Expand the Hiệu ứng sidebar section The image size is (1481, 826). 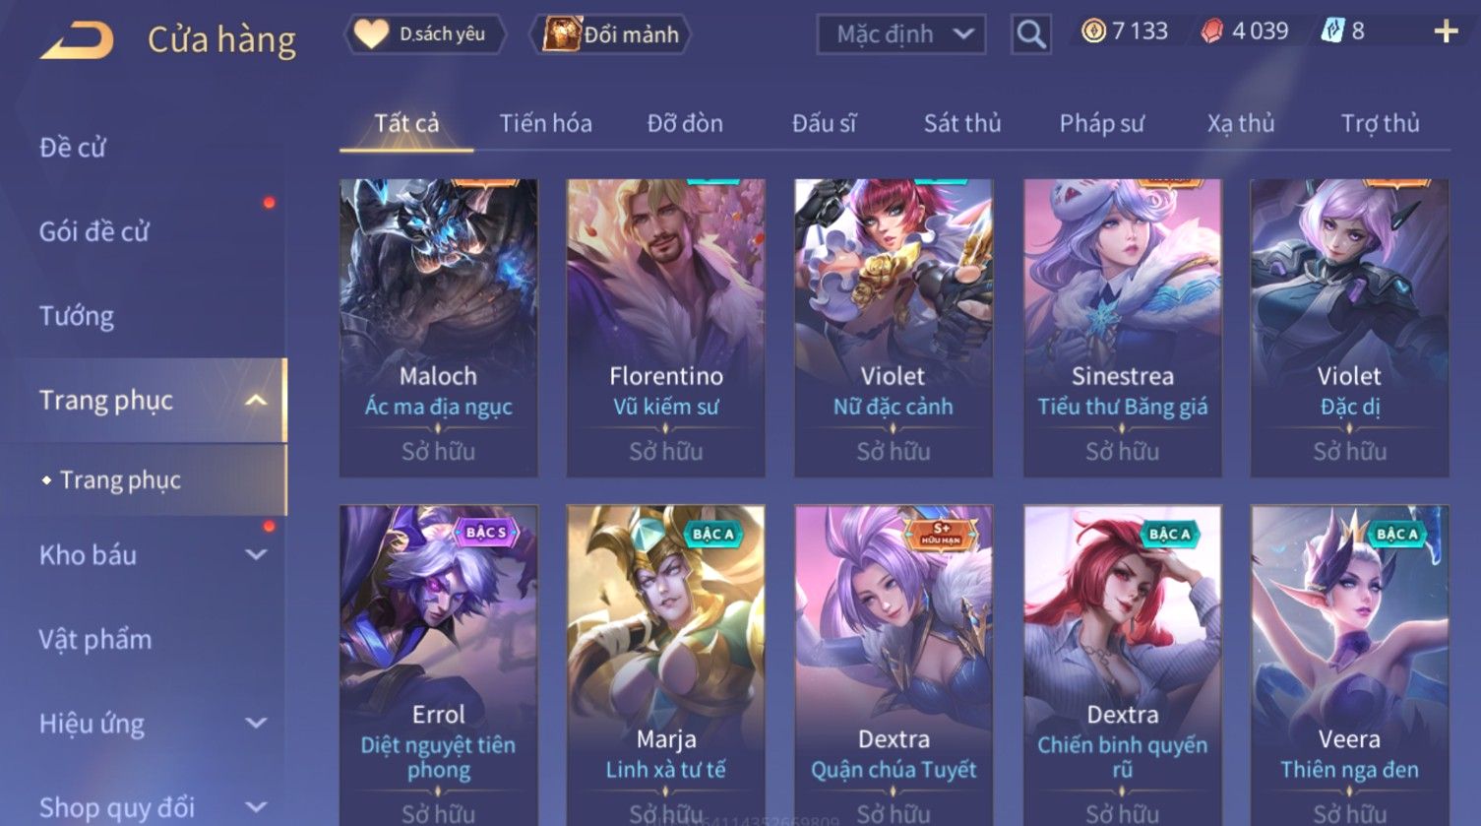256,724
